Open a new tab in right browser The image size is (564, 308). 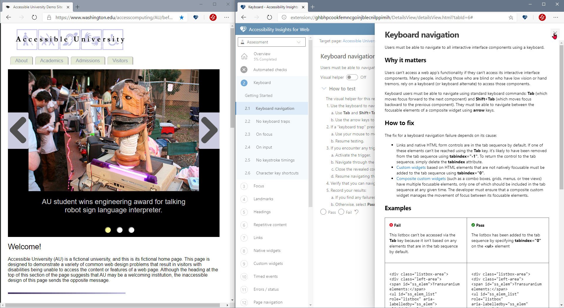click(312, 7)
